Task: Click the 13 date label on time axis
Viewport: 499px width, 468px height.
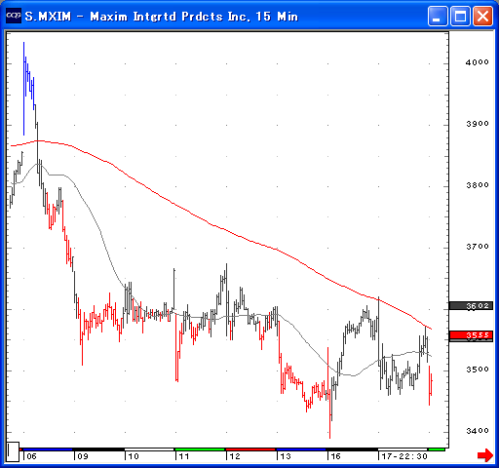Action: tap(286, 456)
